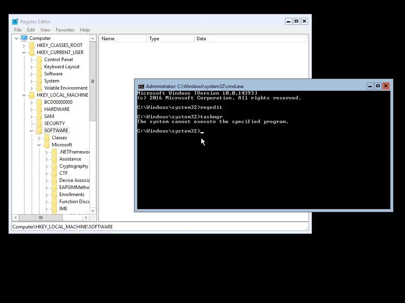Click the HARDWARE folder icon
Viewport: 405px width, 303px height.
pos(39,109)
